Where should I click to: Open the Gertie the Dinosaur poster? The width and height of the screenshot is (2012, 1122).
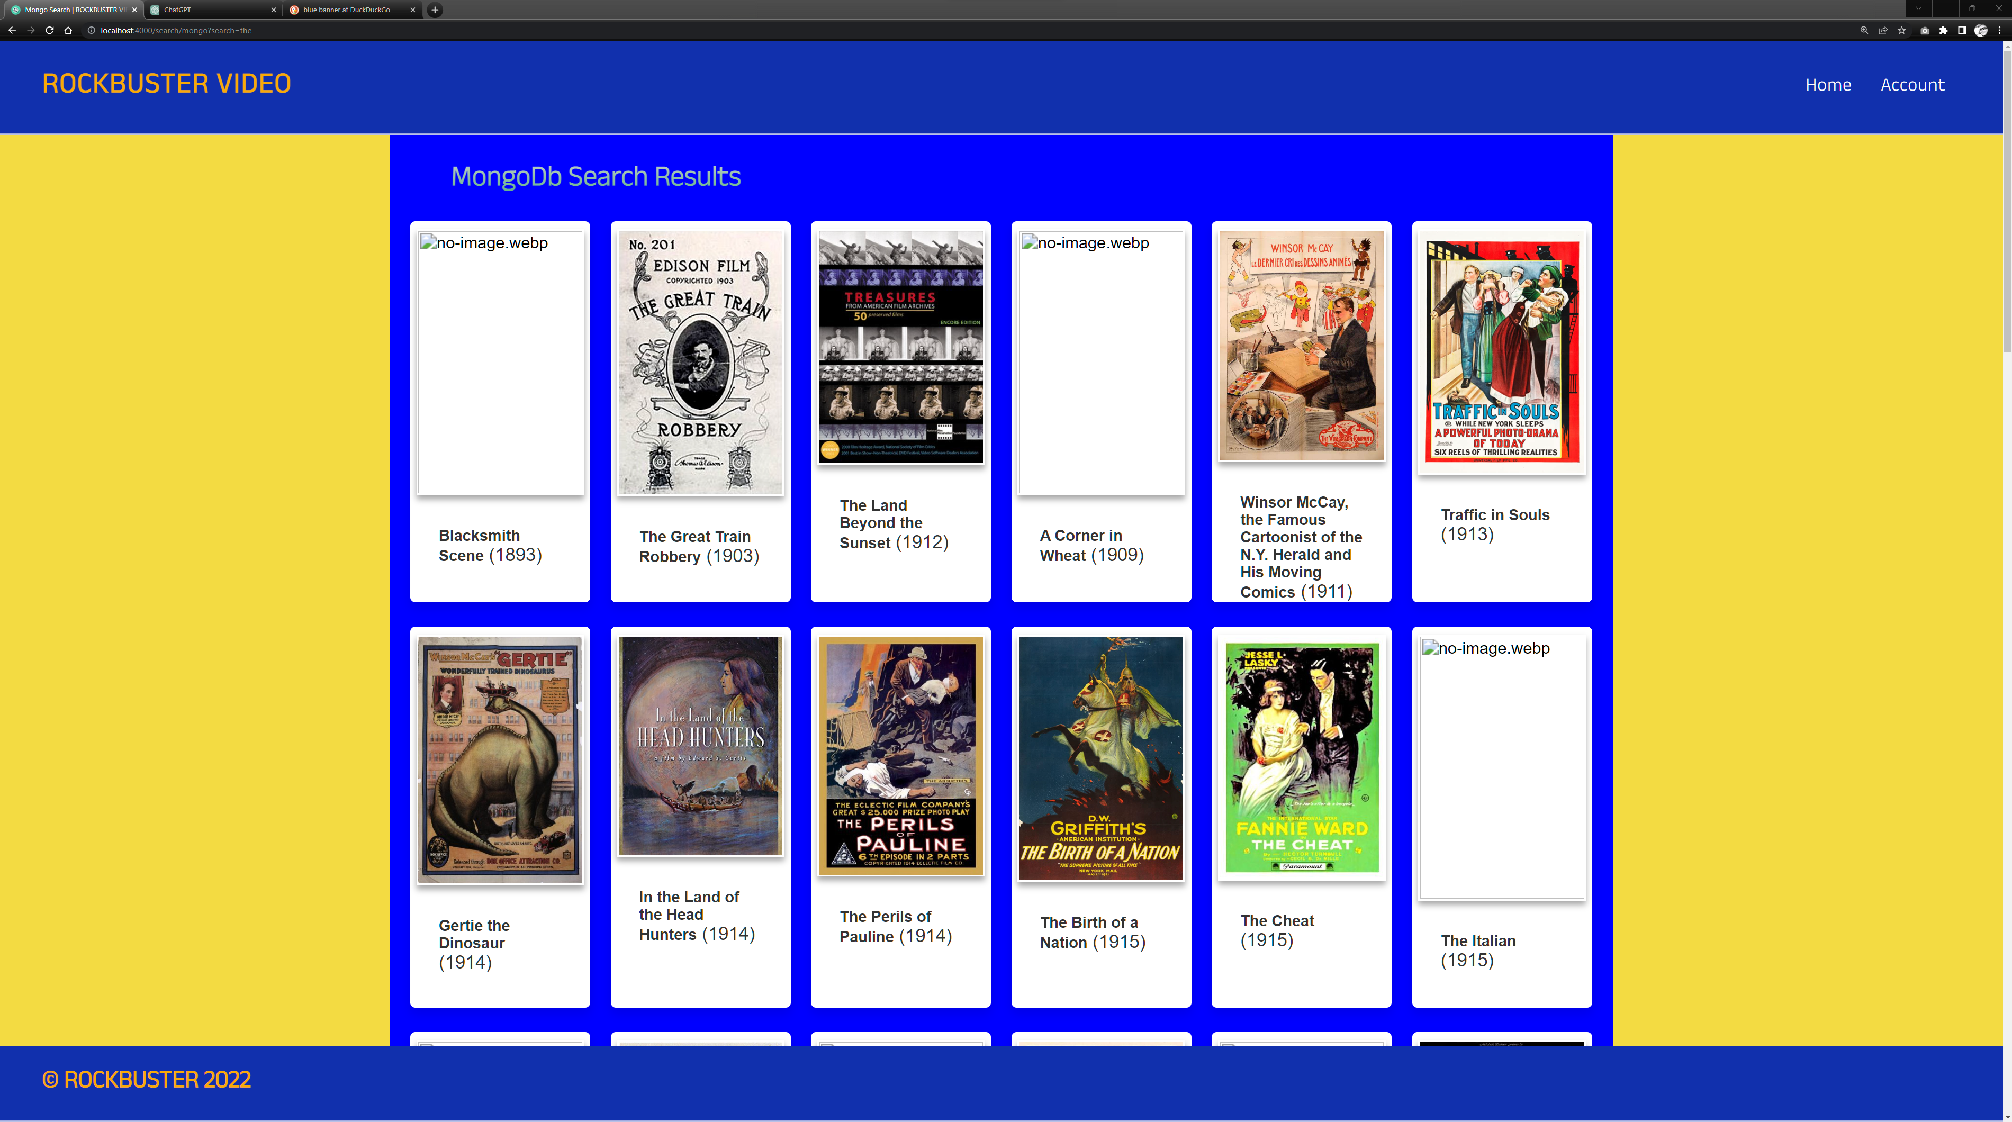500,759
